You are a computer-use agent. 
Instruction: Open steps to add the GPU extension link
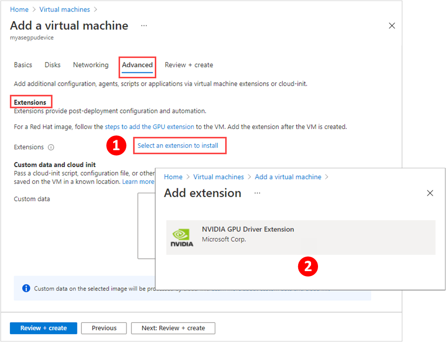coord(149,126)
